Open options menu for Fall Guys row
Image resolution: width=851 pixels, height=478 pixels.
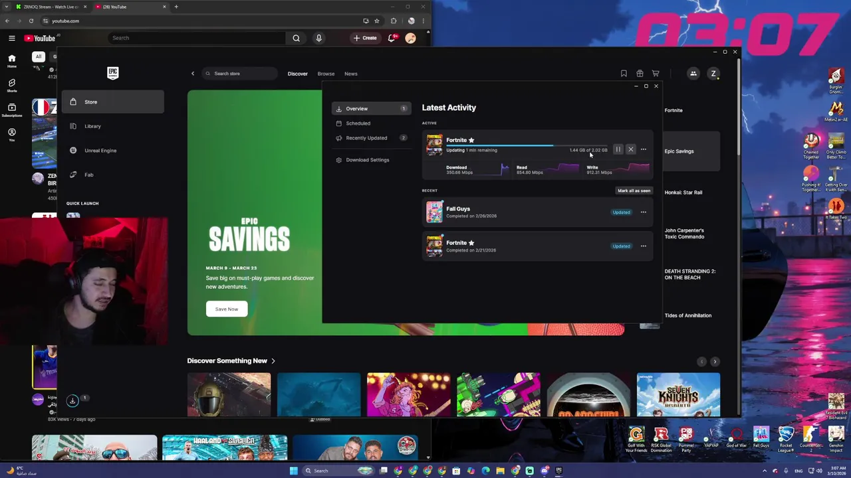pos(643,212)
